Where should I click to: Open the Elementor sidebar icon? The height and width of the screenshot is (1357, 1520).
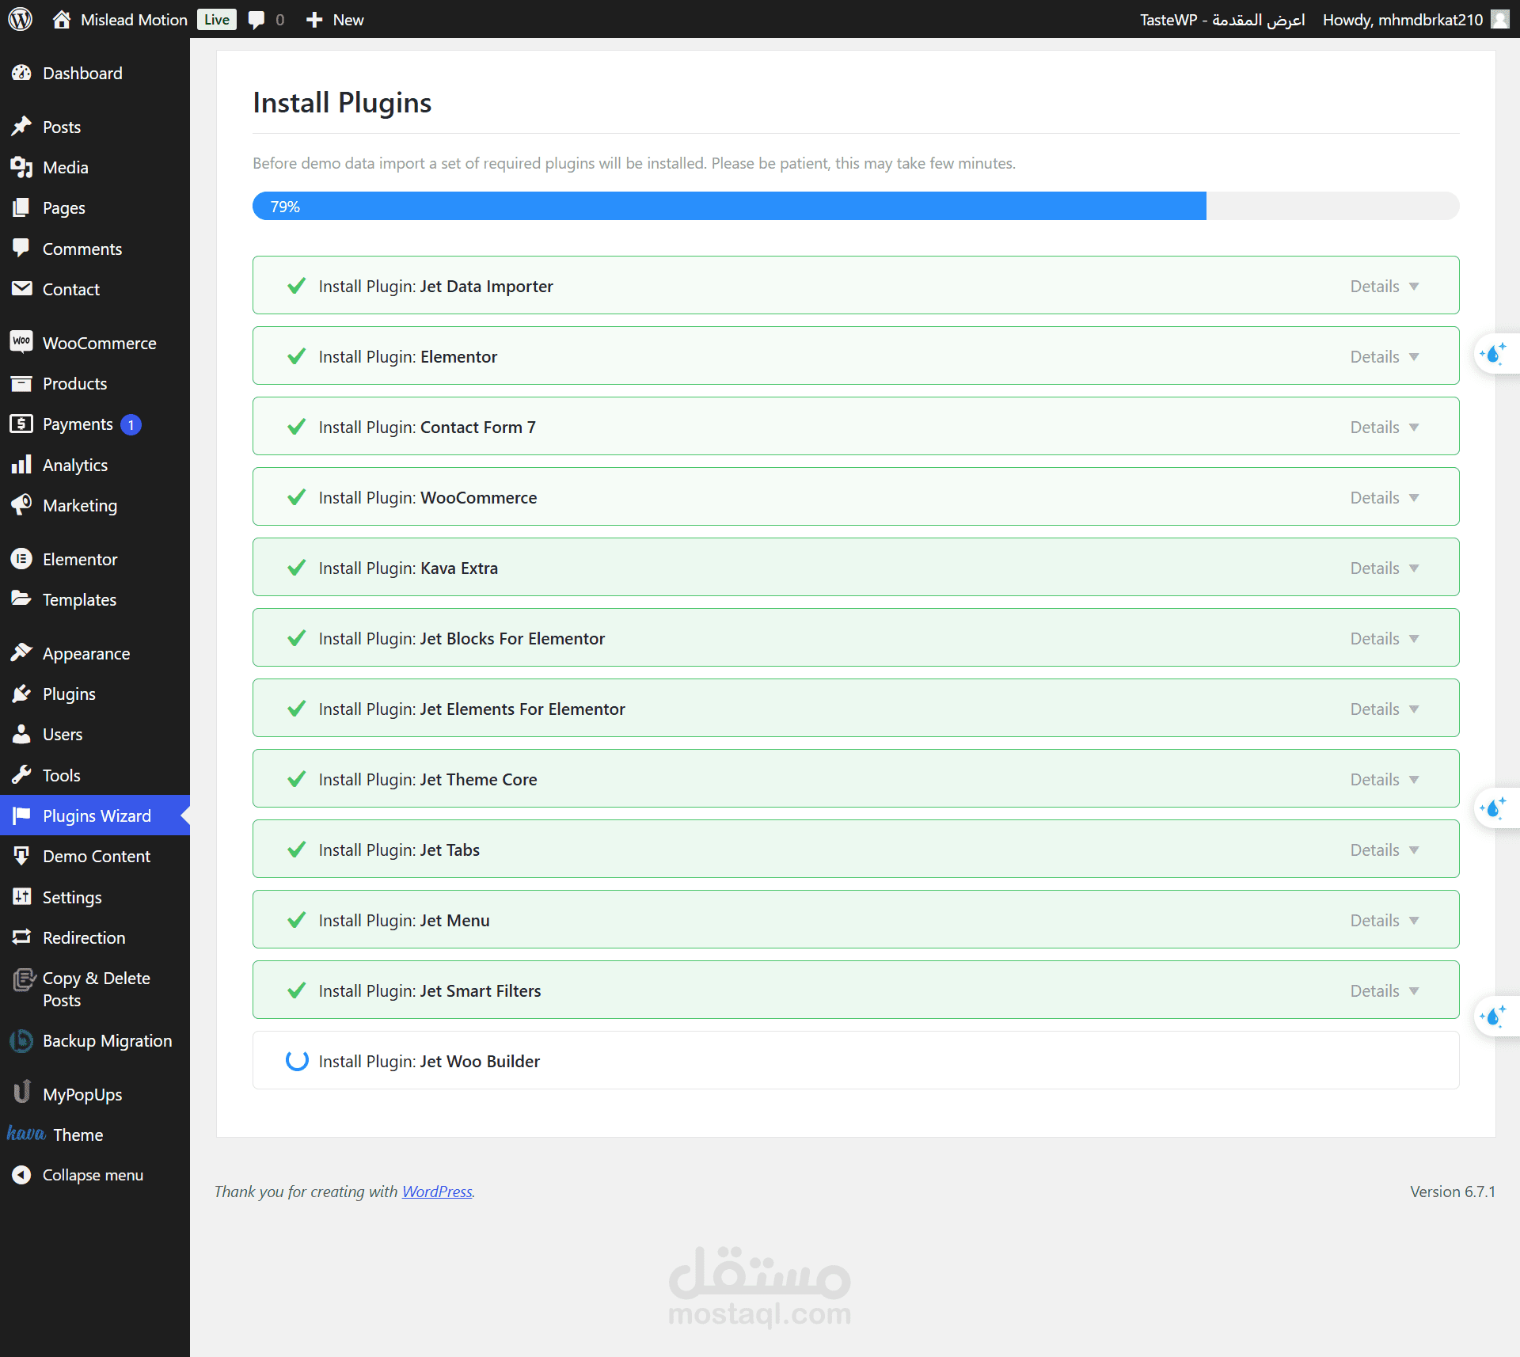(21, 559)
